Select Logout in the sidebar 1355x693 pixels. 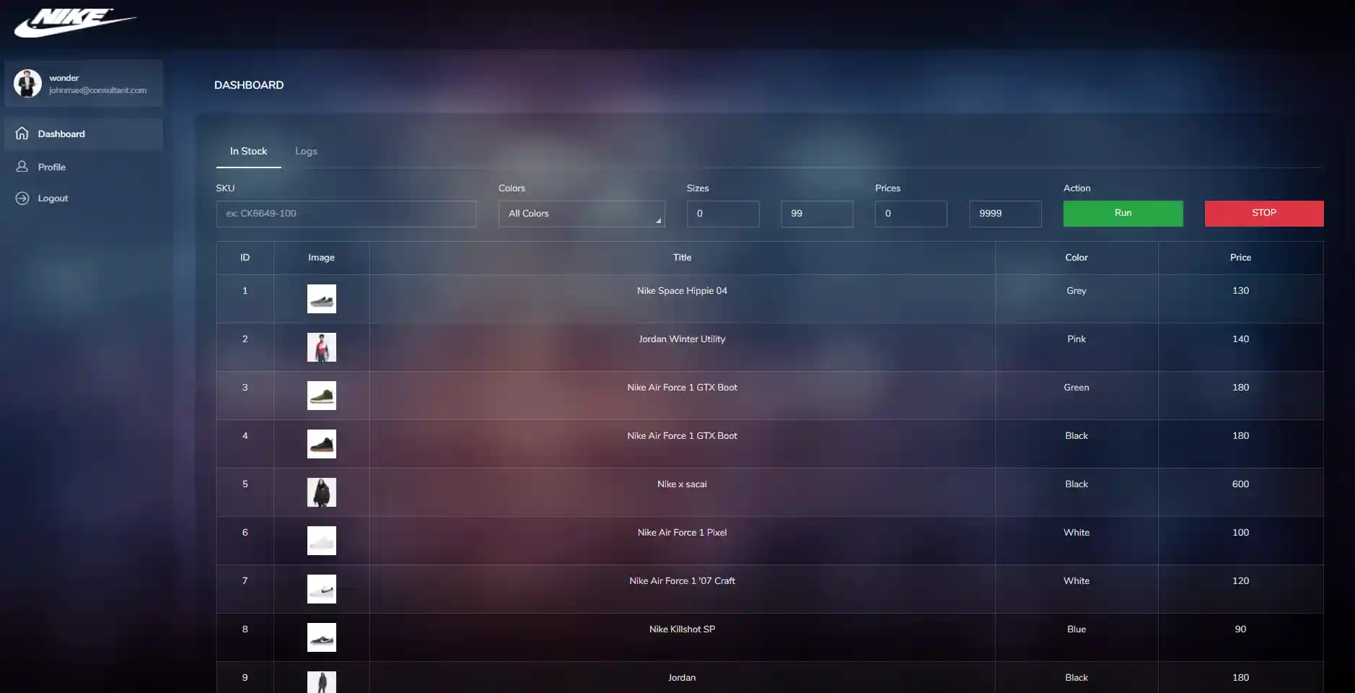[84, 199]
